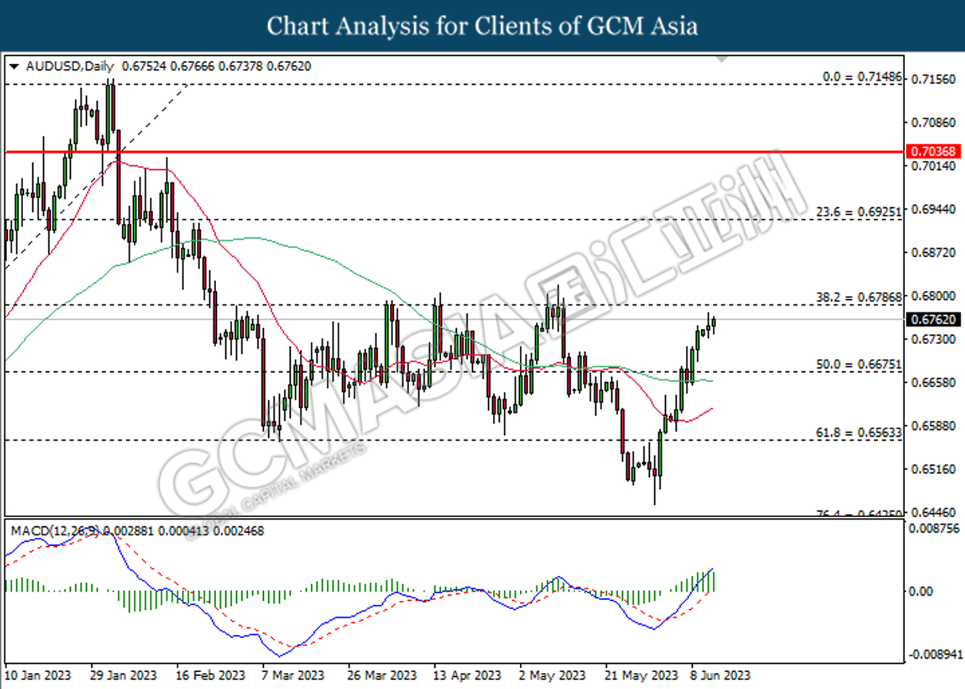Select the Fibonacci label 23.6 = 0.69251

click(859, 212)
